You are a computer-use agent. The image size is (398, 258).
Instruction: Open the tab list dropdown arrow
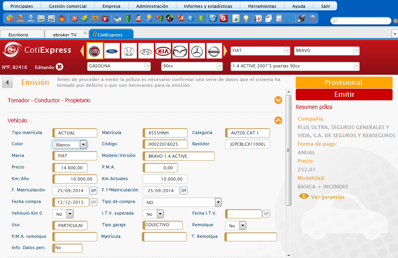pos(395,33)
